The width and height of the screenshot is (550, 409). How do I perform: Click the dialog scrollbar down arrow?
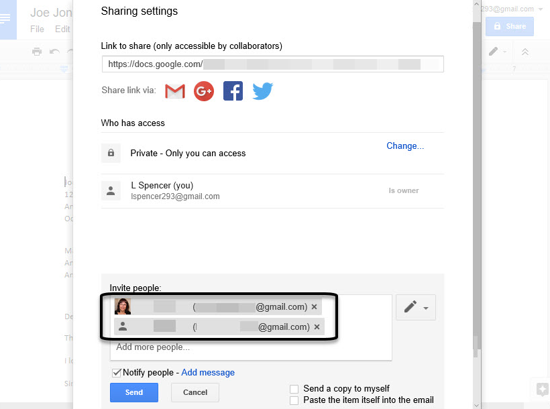point(476,405)
